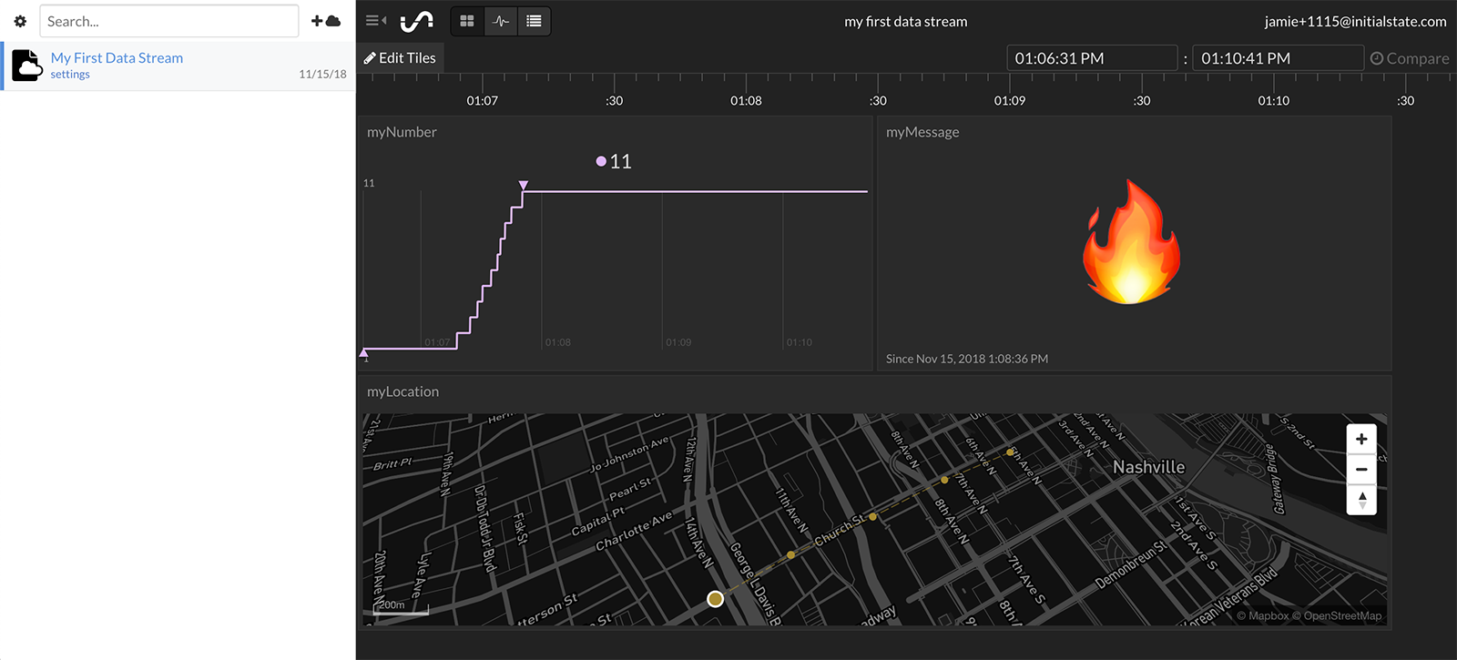1457x660 pixels.
Task: Reset map compass bearing
Action: (x=1361, y=500)
